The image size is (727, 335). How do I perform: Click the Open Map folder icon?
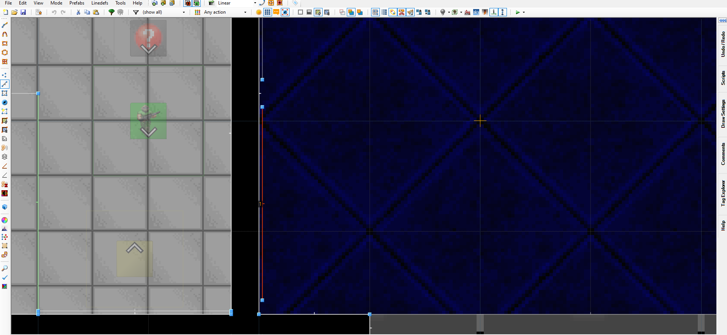pos(14,12)
